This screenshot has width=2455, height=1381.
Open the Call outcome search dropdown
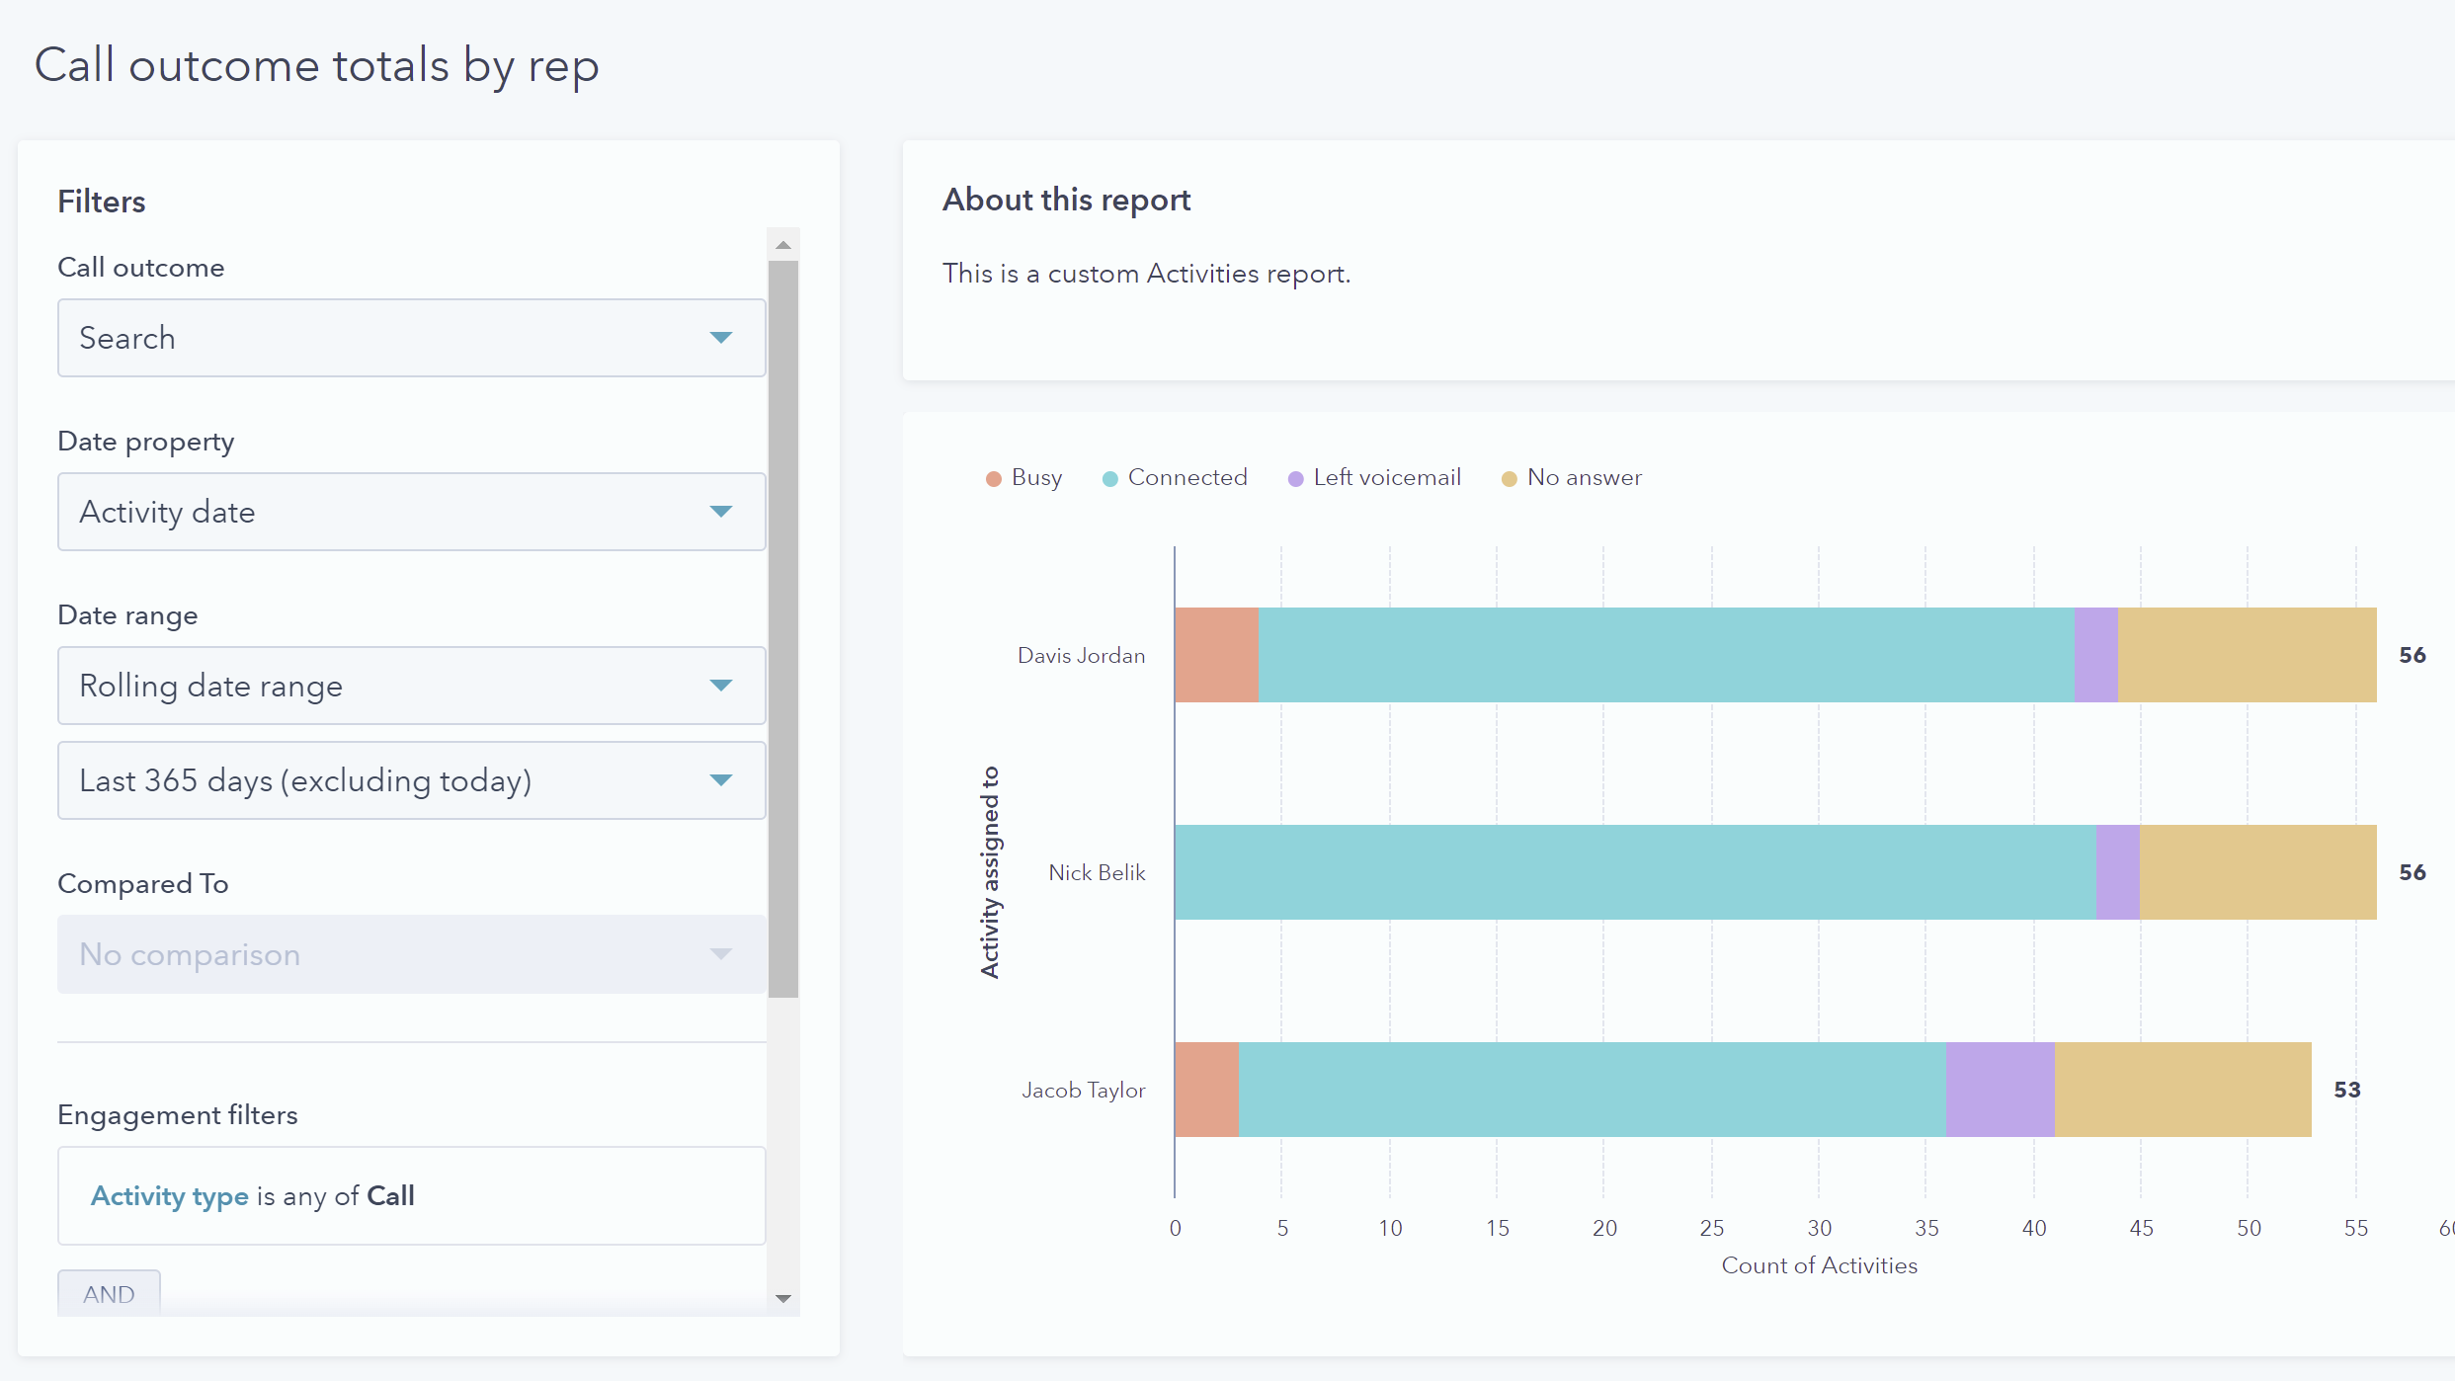[411, 338]
